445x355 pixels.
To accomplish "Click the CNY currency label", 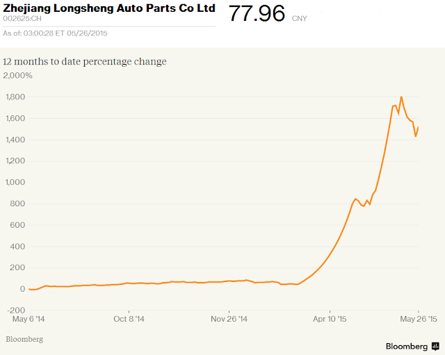I will pyautogui.click(x=300, y=19).
